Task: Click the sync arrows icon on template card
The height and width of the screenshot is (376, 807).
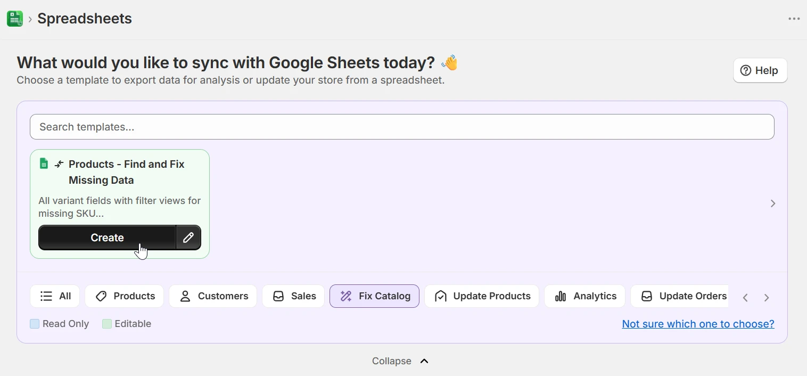Action: tap(59, 164)
